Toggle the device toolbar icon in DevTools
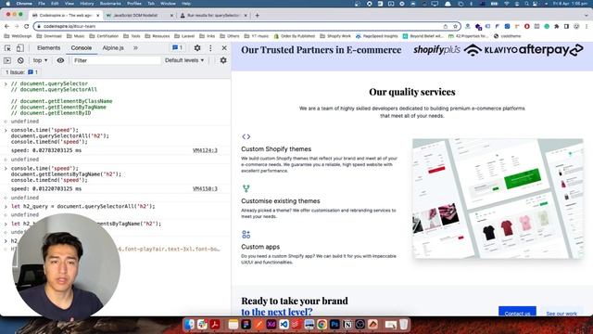The height and width of the screenshot is (334, 593). coord(19,48)
